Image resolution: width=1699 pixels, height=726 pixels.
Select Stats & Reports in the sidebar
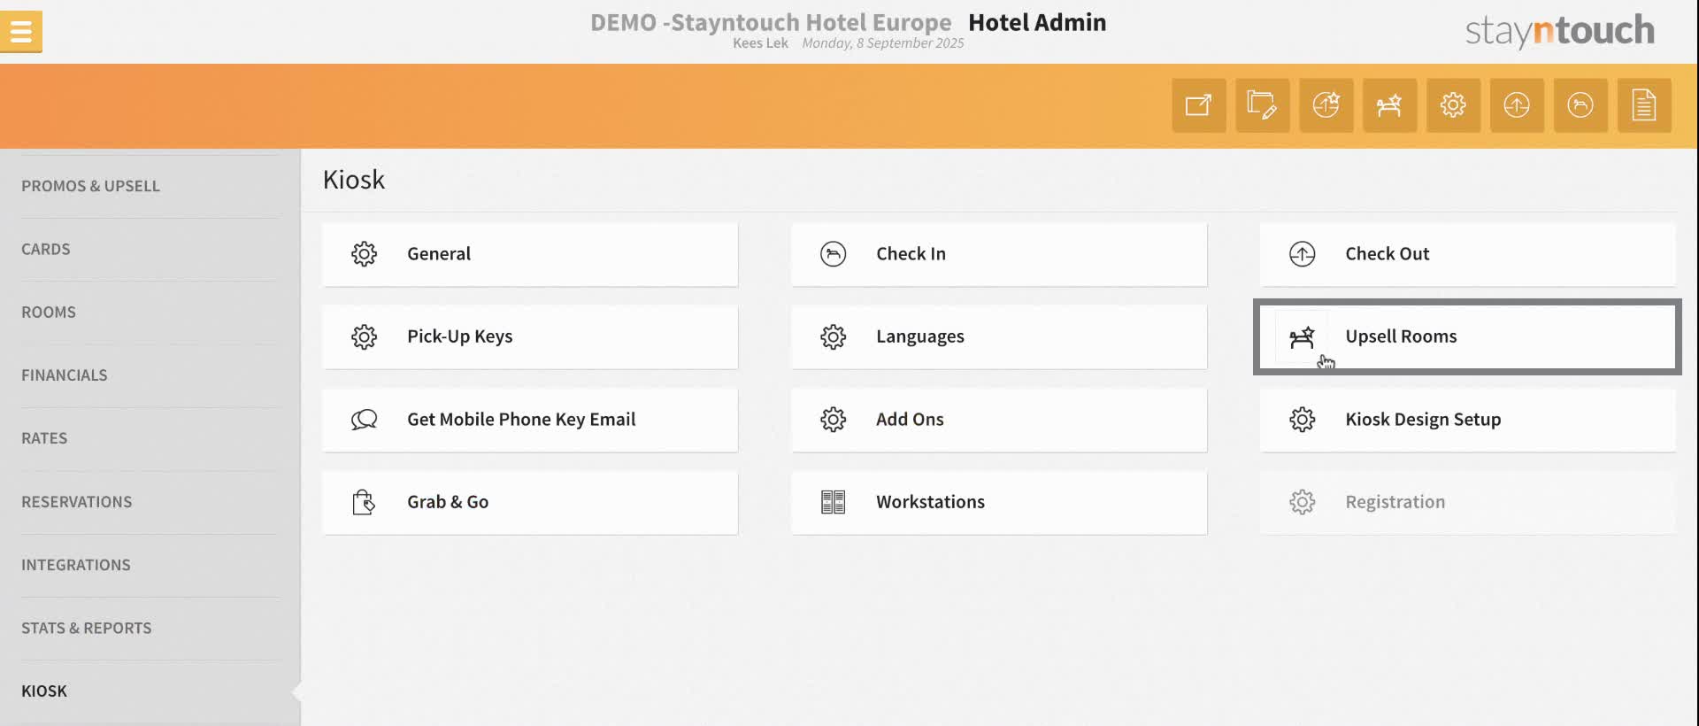150,629
